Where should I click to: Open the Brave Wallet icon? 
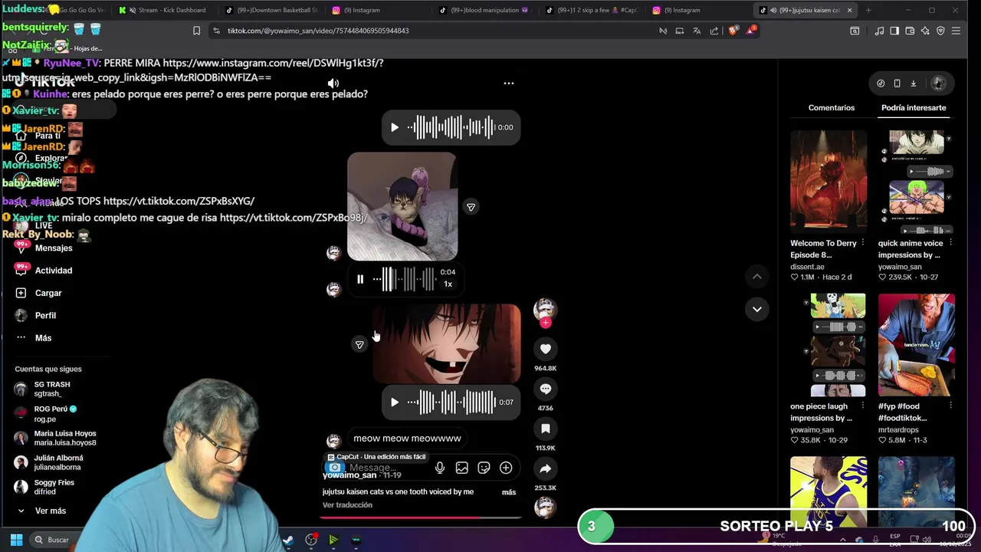(910, 31)
